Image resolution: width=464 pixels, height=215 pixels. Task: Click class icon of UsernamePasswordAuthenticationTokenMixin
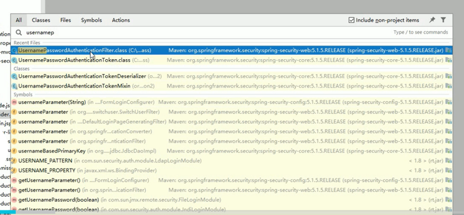tap(14, 86)
